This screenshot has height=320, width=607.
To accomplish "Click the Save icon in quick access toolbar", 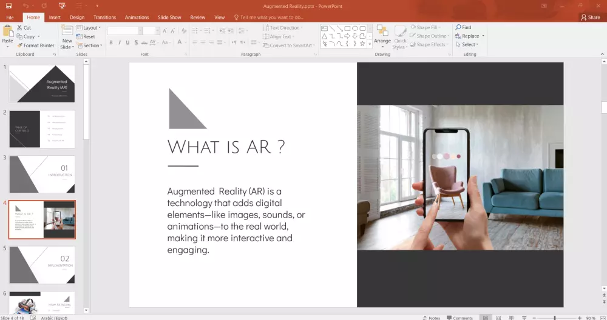I will click(x=8, y=6).
